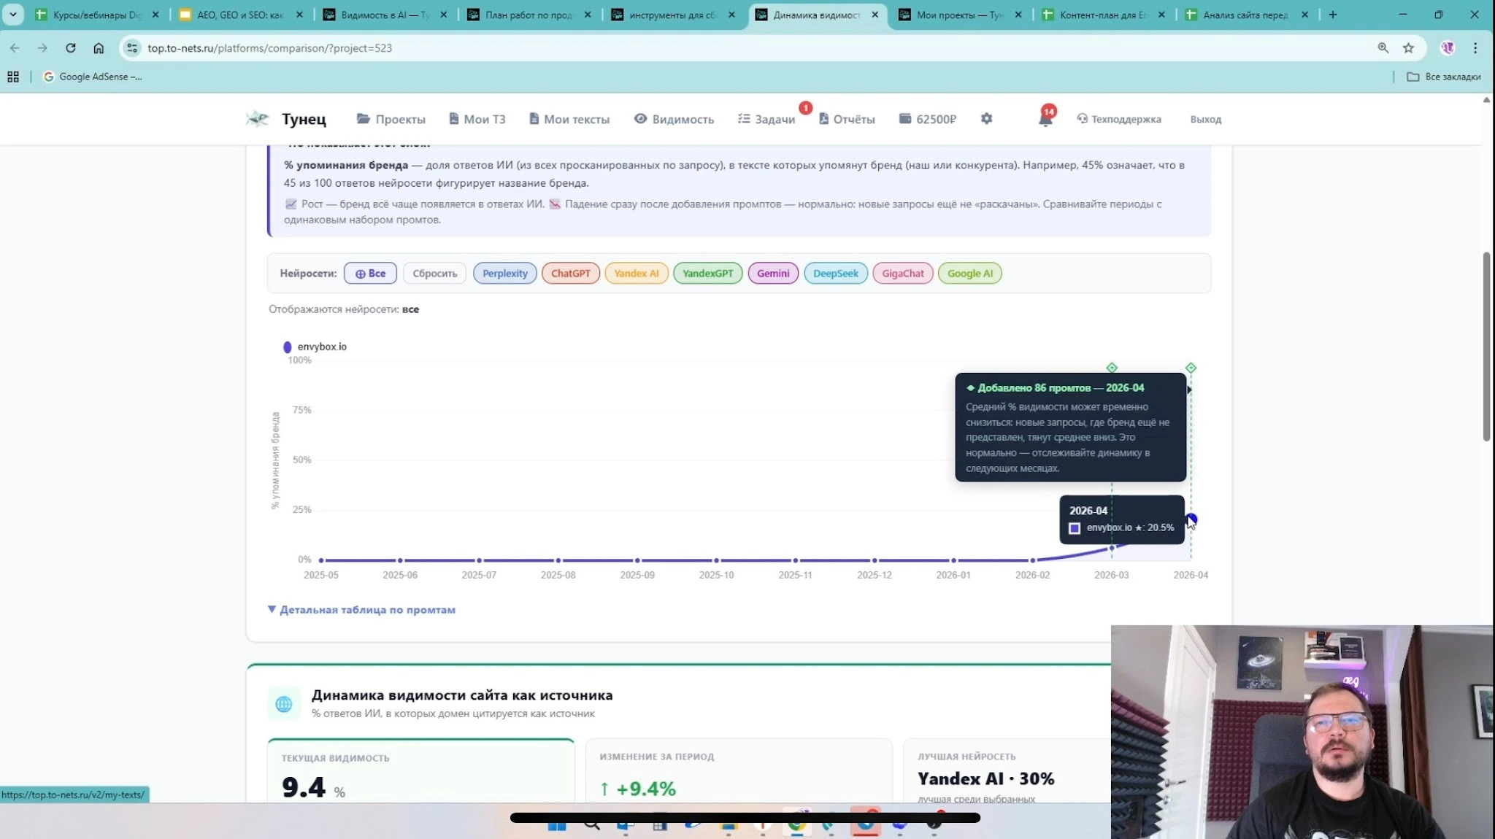Viewport: 1495px width, 839px height.
Task: Go forward in browser history
Action: coord(42,48)
